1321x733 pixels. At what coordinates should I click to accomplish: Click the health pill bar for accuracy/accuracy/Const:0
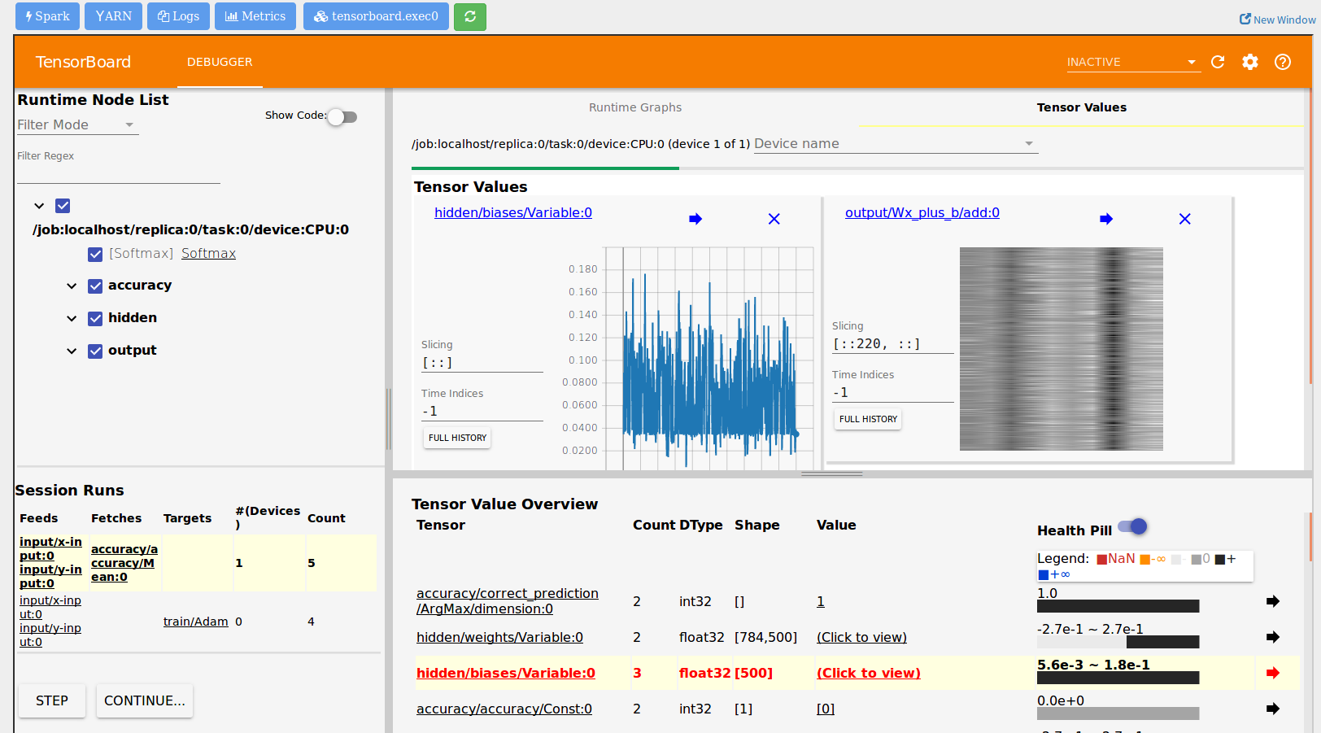(1118, 713)
